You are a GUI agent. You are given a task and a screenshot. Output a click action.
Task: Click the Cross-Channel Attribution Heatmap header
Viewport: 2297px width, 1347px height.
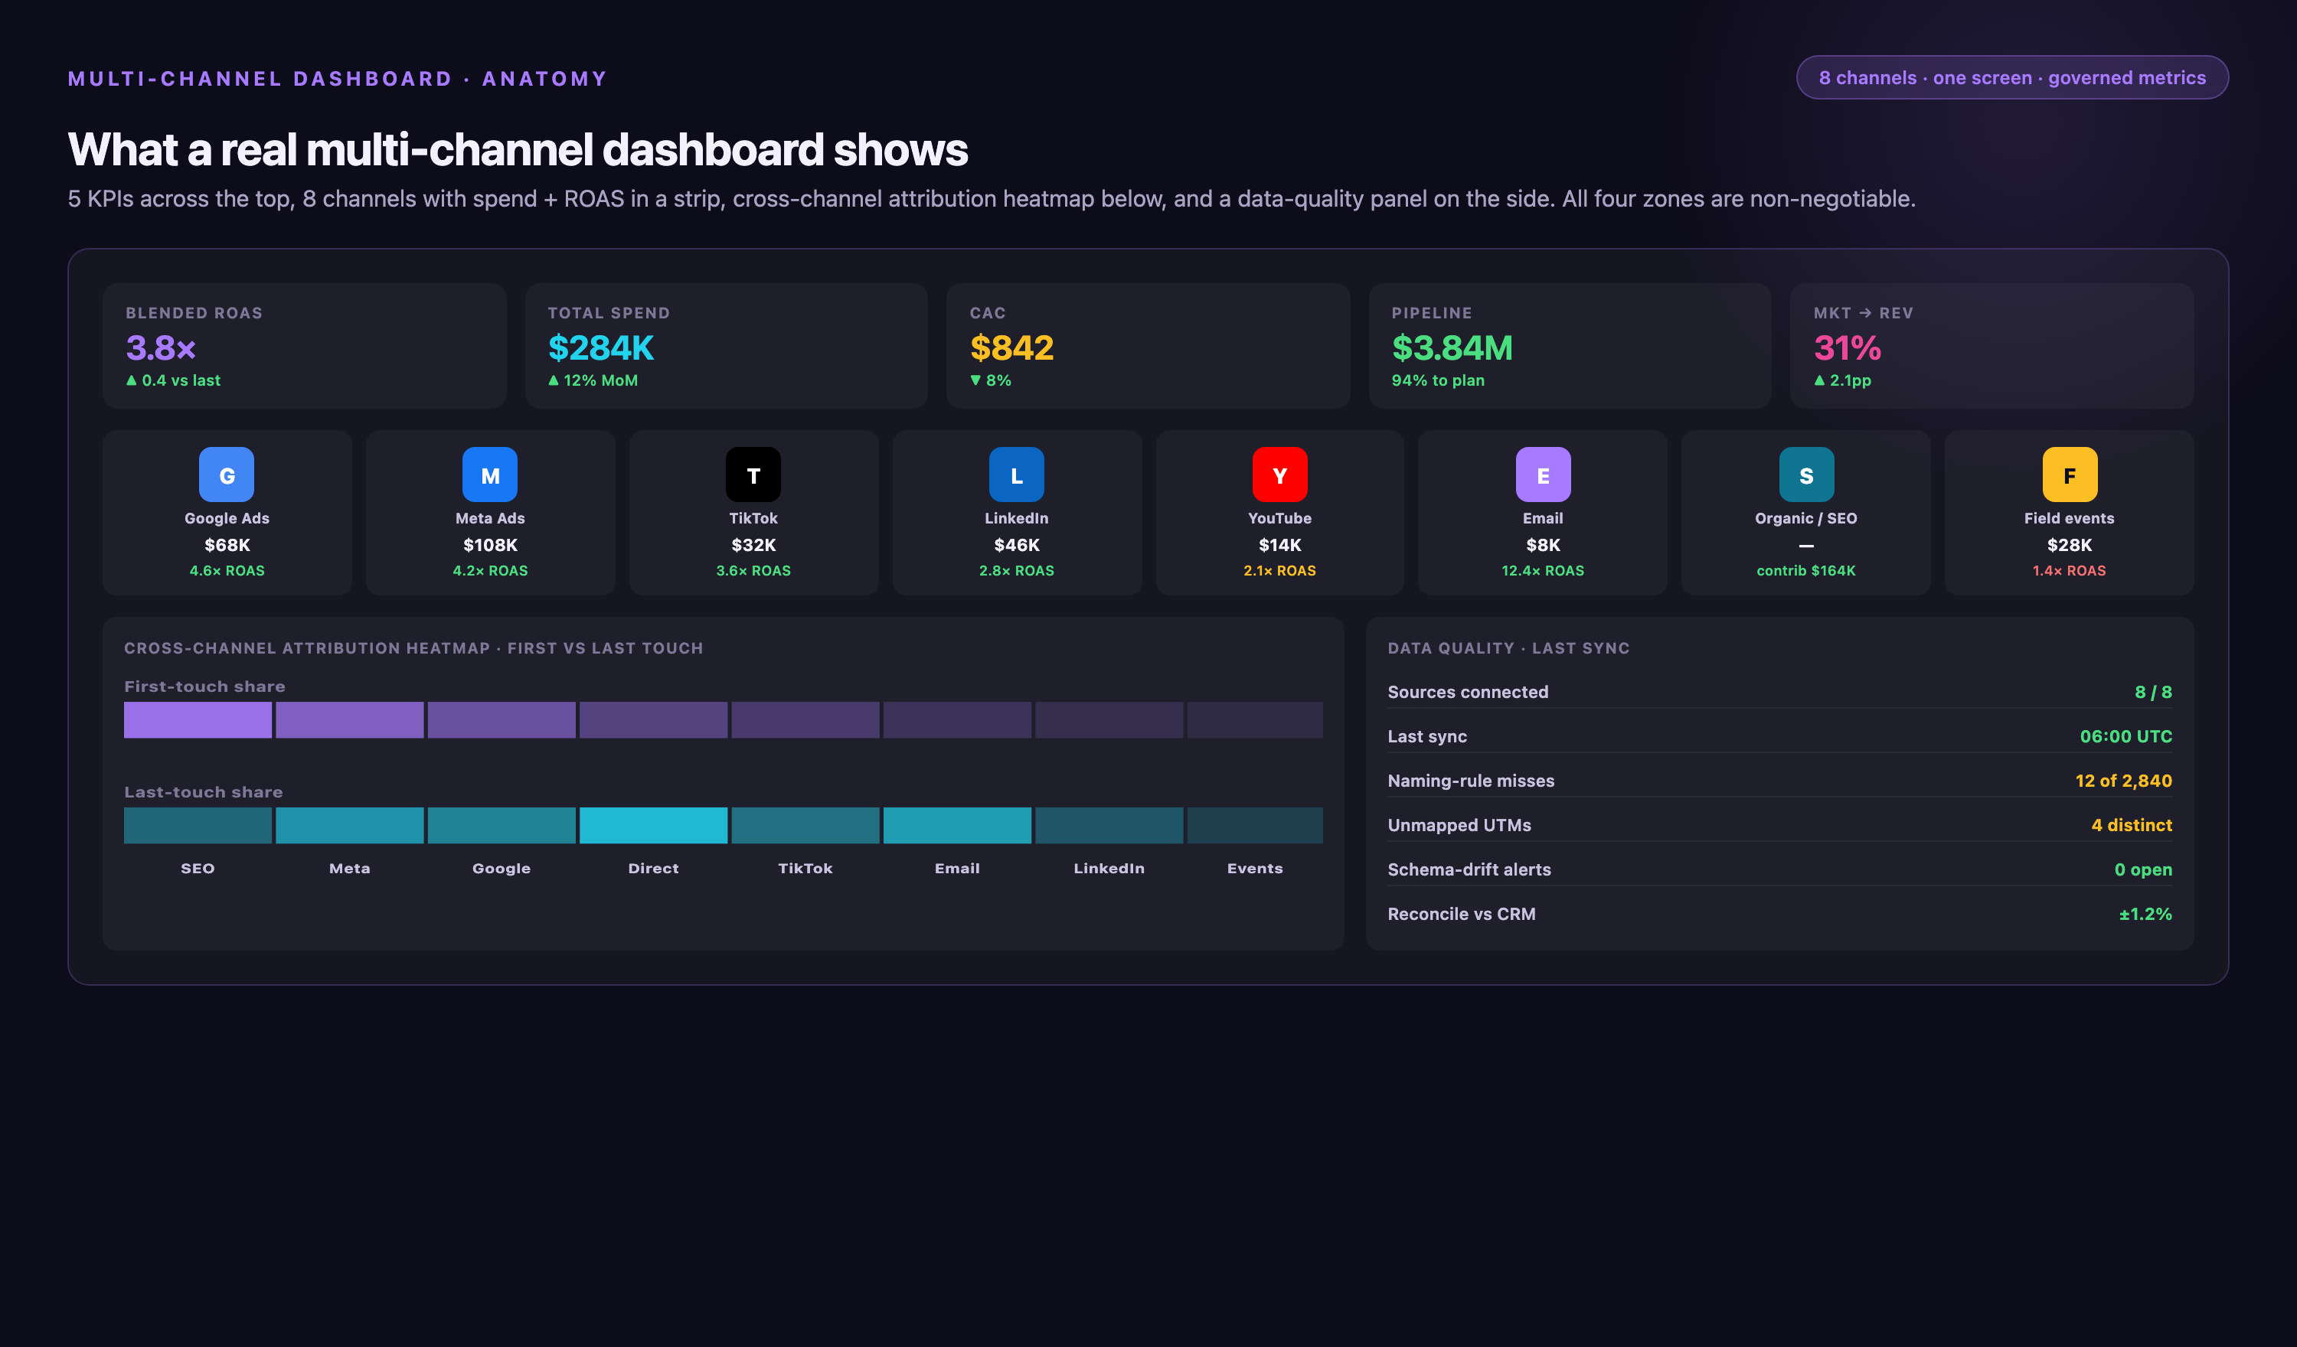click(413, 648)
